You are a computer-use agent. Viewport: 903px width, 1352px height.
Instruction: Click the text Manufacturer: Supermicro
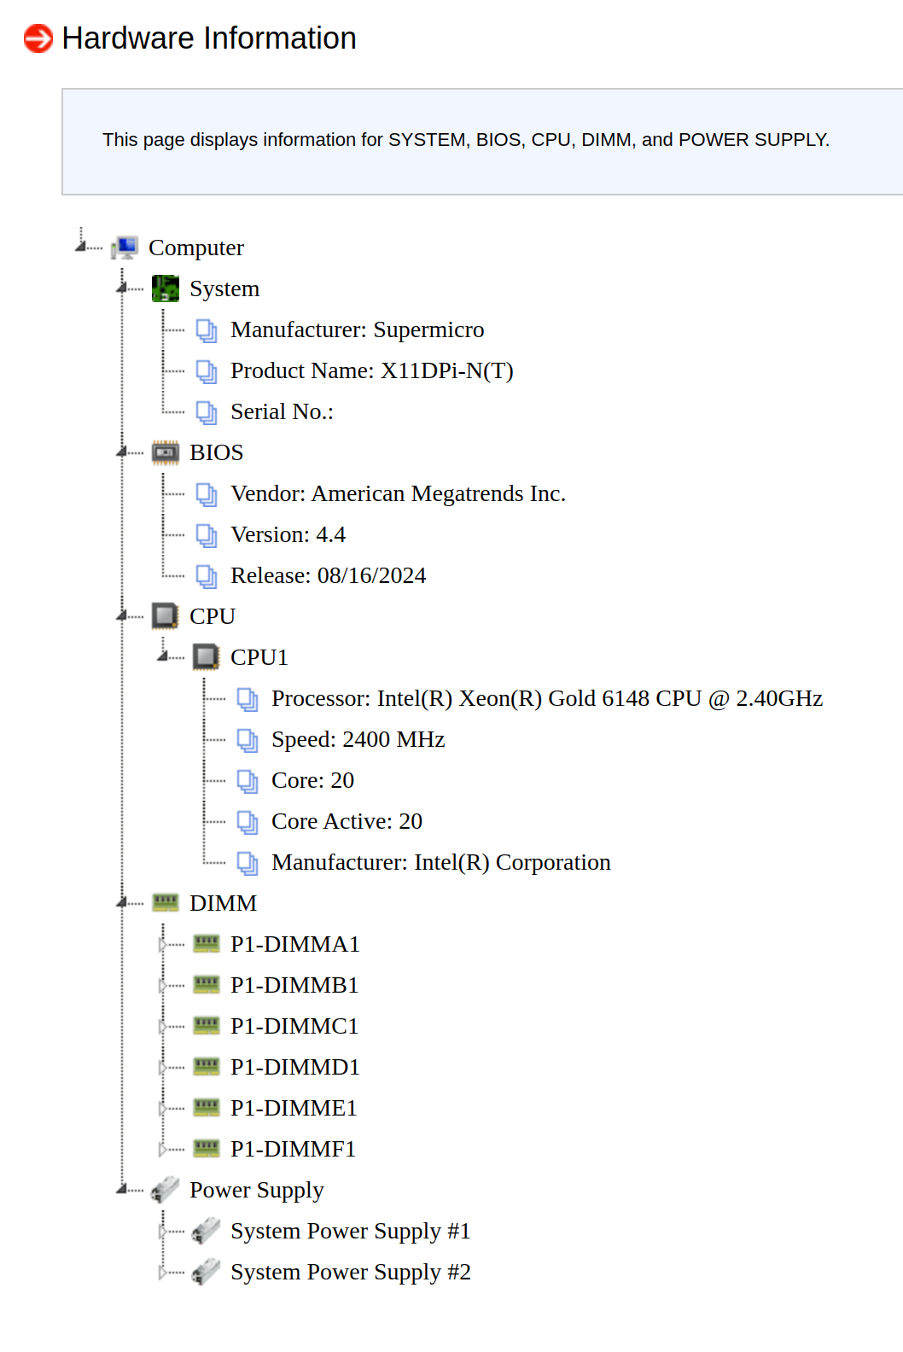tap(358, 329)
